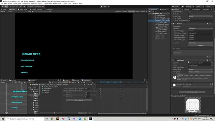Image resolution: width=215 pixels, height=121 pixels.
Task: Open the Console tab
Action: pyautogui.click(x=76, y=80)
